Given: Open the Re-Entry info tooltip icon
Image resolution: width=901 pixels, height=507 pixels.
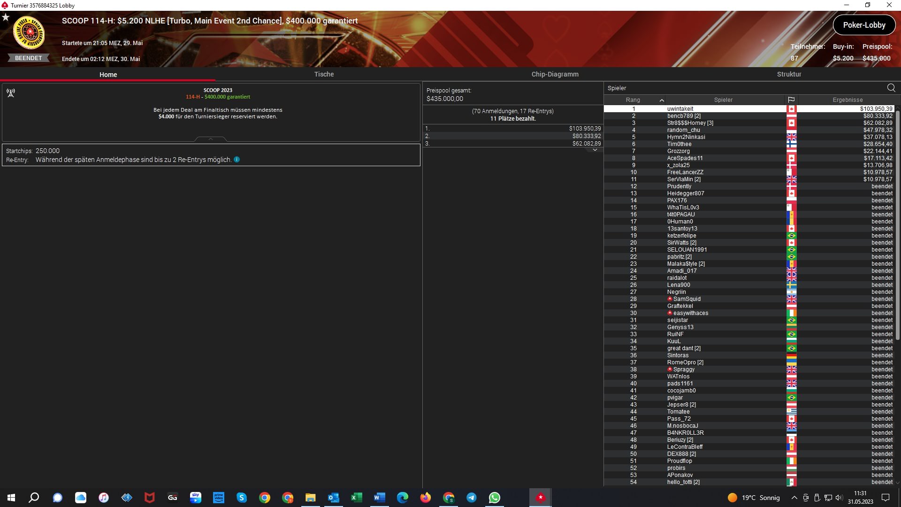Looking at the screenshot, I should (237, 160).
